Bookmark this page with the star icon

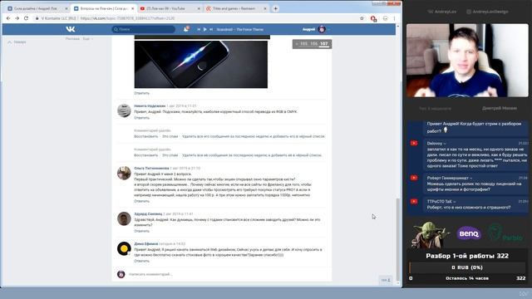tap(362, 18)
